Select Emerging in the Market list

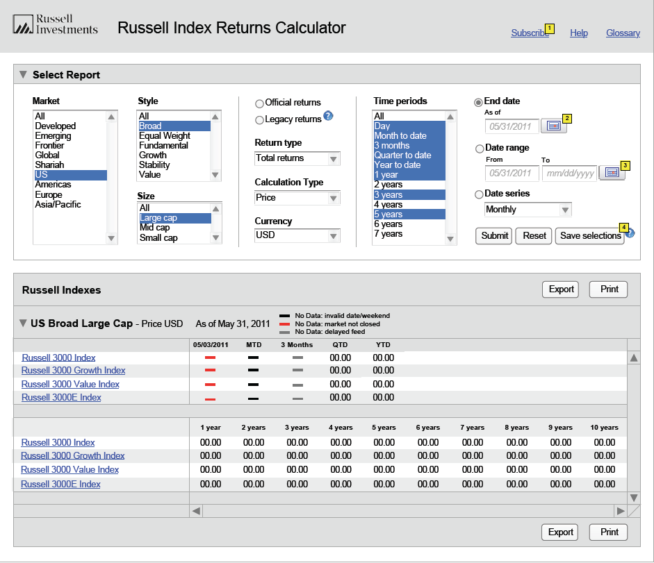53,136
